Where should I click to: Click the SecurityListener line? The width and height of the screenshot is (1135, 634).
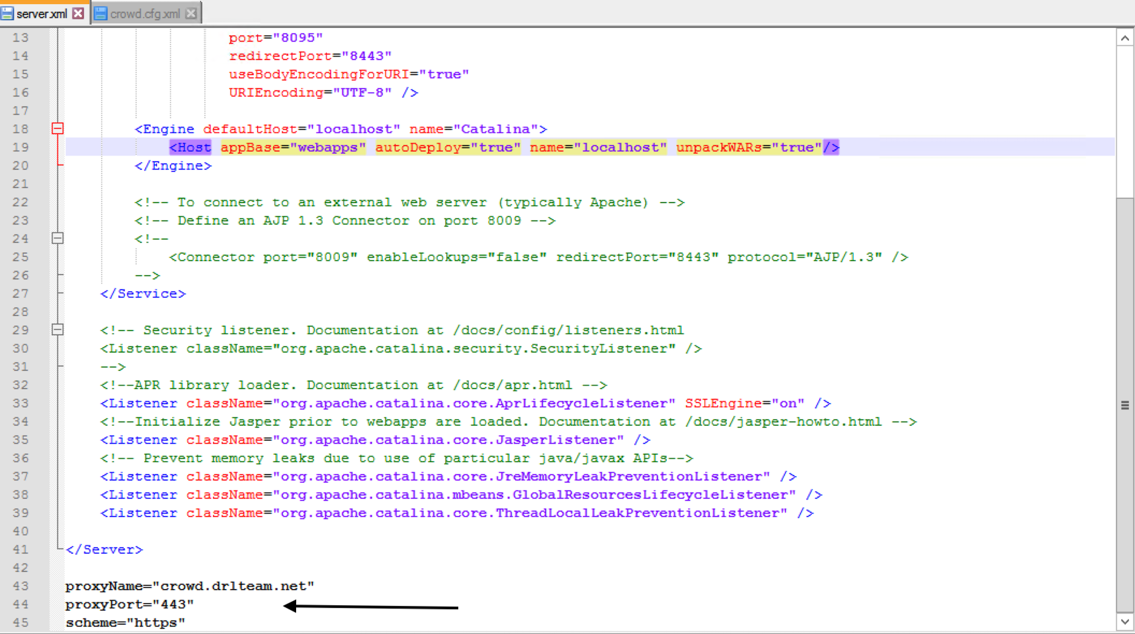[x=401, y=348]
